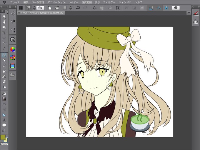Close the イラスト7 canvas tab

[19, 13]
